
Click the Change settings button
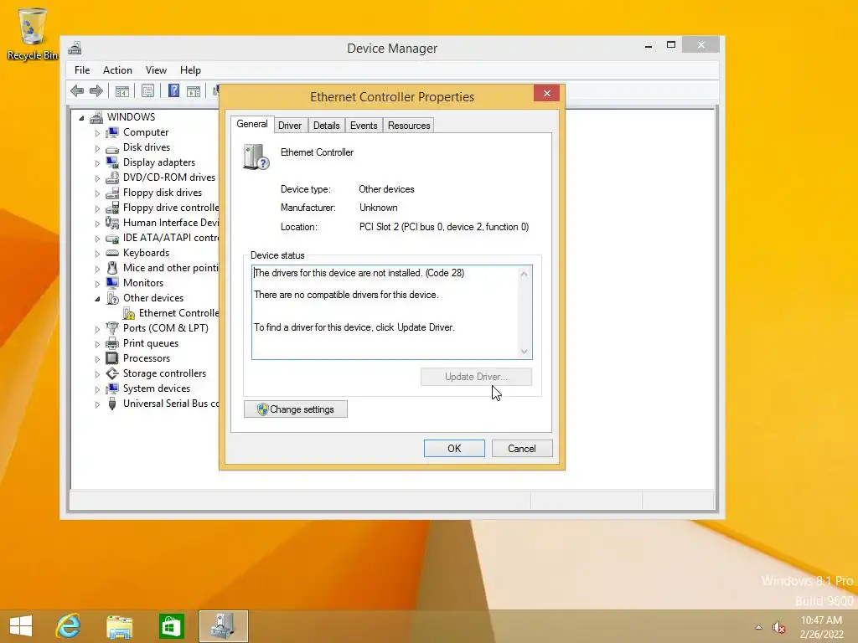pos(296,409)
